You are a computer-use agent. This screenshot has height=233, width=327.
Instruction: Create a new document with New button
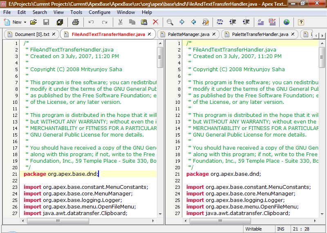point(13,22)
